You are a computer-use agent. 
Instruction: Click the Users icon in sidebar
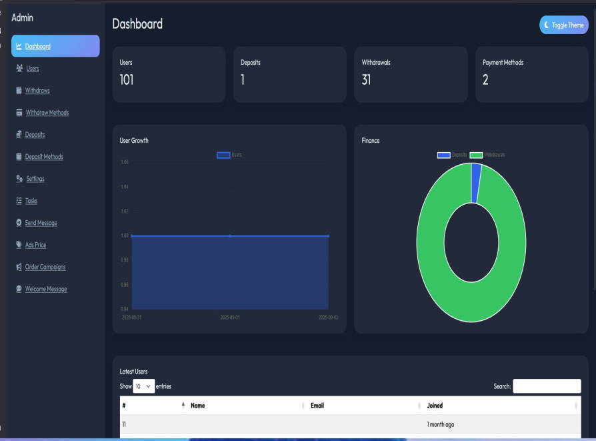[x=19, y=68]
